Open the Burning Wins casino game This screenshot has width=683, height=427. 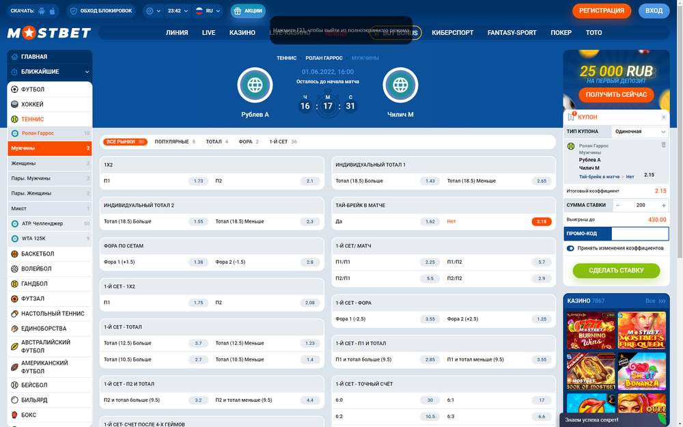click(x=591, y=330)
